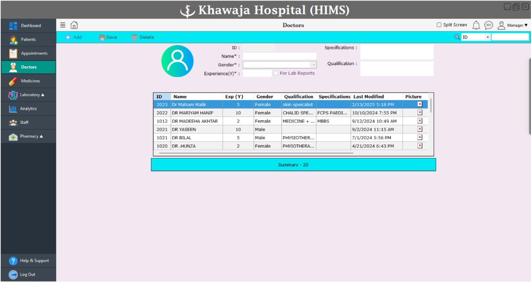The height and width of the screenshot is (282, 531).
Task: Click Add in the toolbar
Action: point(74,37)
